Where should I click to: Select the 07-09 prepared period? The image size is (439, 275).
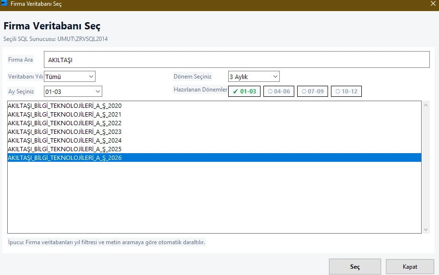click(x=313, y=92)
